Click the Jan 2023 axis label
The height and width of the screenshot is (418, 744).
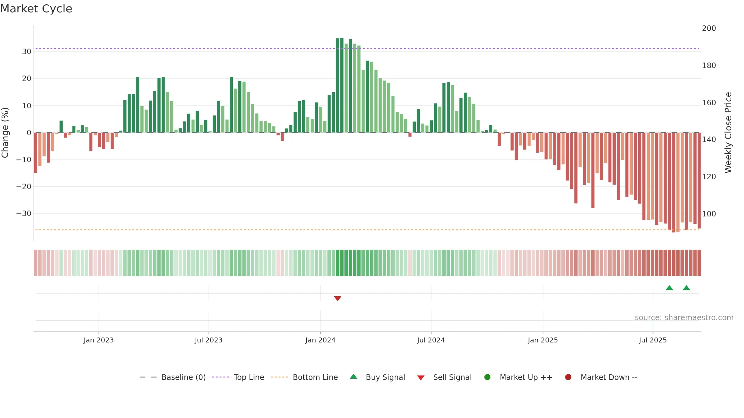99,340
